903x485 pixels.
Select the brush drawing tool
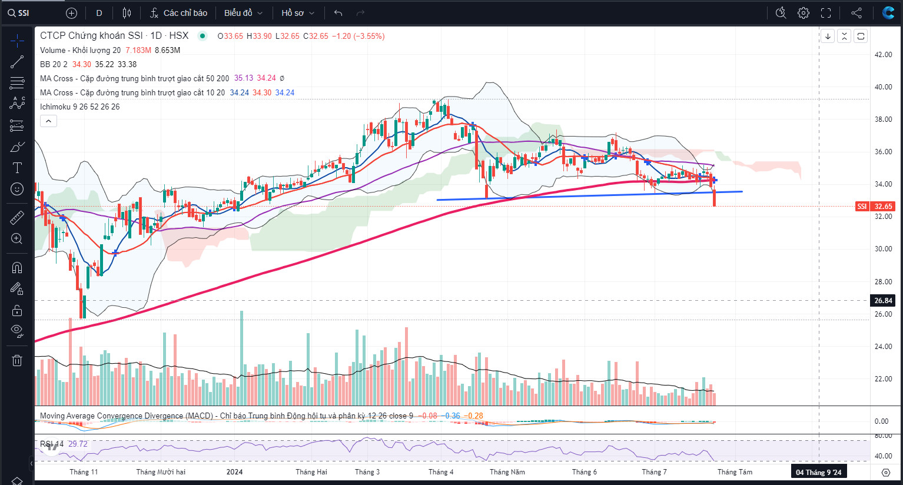(x=17, y=147)
